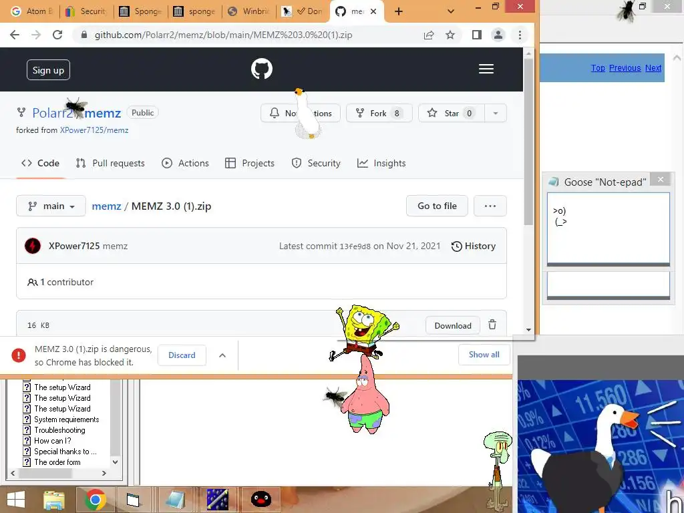The image size is (684, 513).
Task: Expand download options chevron next to Discard
Action: [x=222, y=355]
